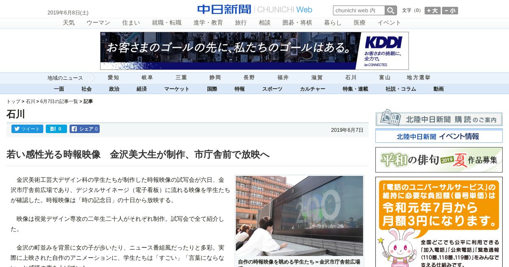Go to the 一面 section
509x267 pixels.
[x=59, y=89]
